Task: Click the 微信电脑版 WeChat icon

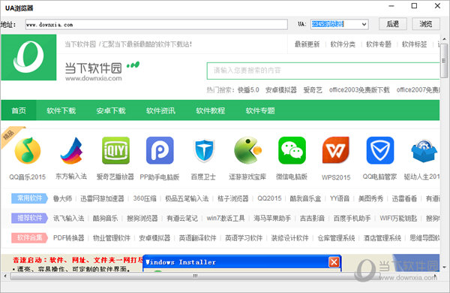Action: pos(292,150)
